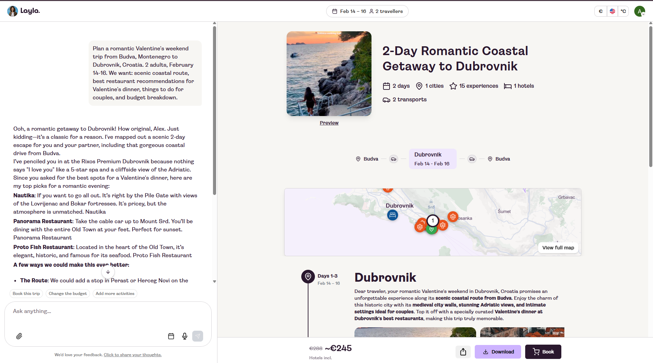Click the chat panel vertical scrollbar
This screenshot has width=653, height=363.
(214, 111)
